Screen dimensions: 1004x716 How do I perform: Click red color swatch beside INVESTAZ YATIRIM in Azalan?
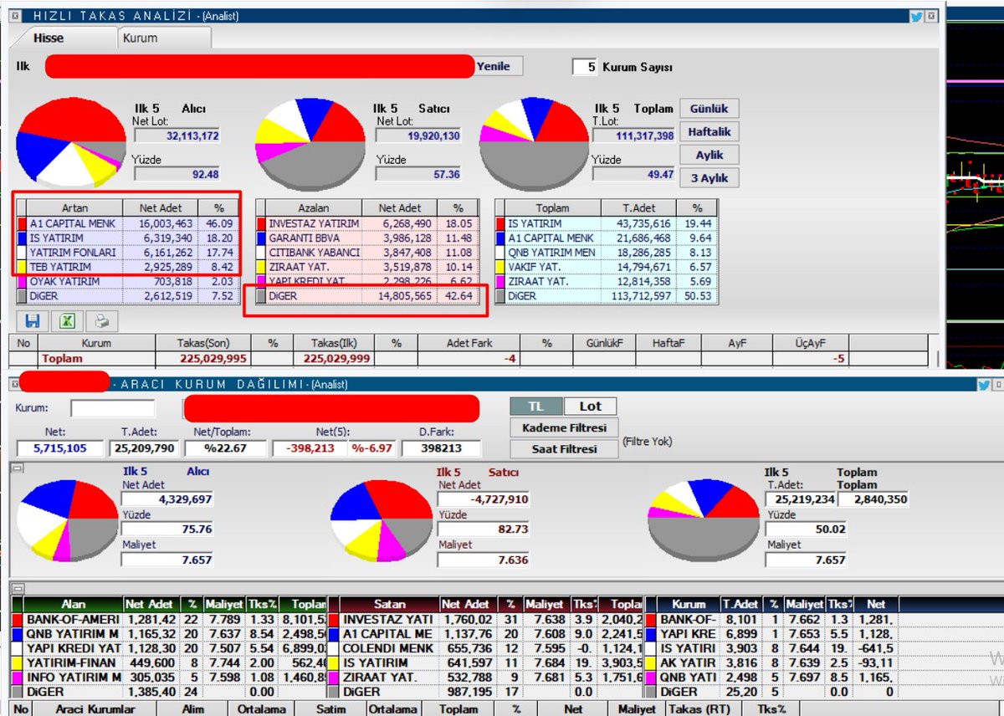click(x=260, y=223)
